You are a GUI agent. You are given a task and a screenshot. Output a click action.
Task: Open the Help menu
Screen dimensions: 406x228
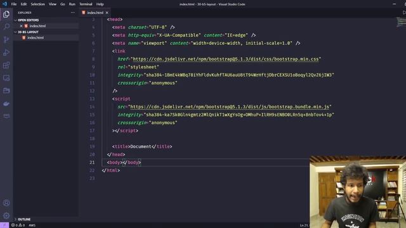click(100, 4)
